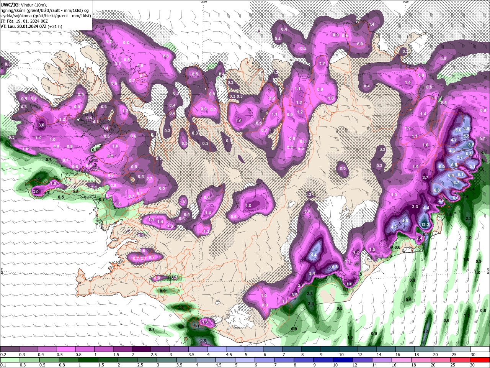Viewport: 490px width, 368px height.
Task: Click the '25' label of the bottom legend row
Action: pos(453,365)
